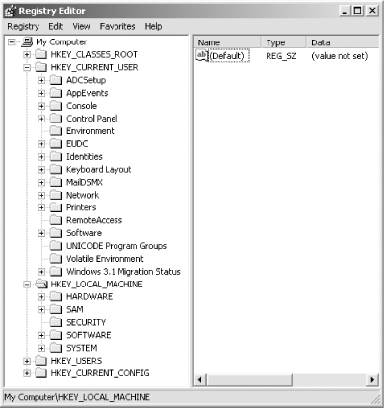Expand the HKEY_CURRENT_CONFIG key
384x408 pixels.
27,373
